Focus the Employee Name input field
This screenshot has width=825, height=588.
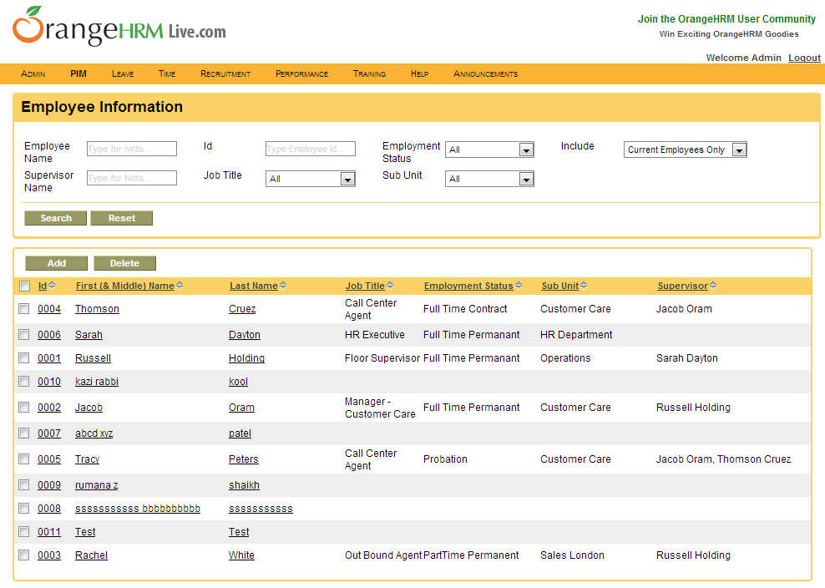[132, 149]
